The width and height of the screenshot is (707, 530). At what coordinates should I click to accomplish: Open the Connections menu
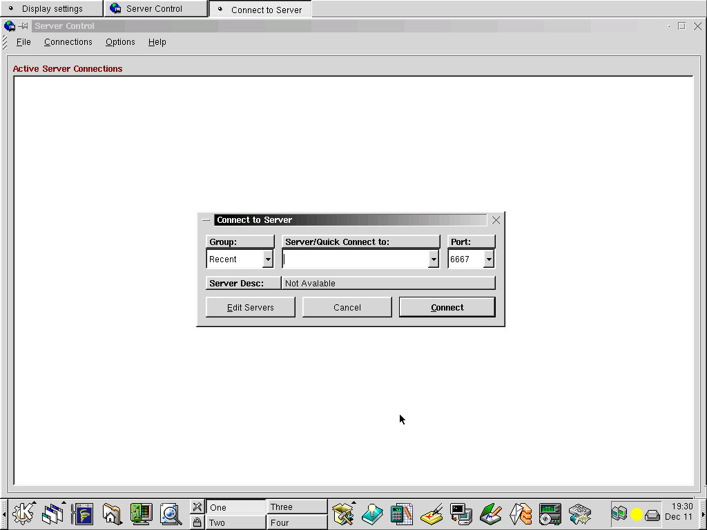coord(68,42)
